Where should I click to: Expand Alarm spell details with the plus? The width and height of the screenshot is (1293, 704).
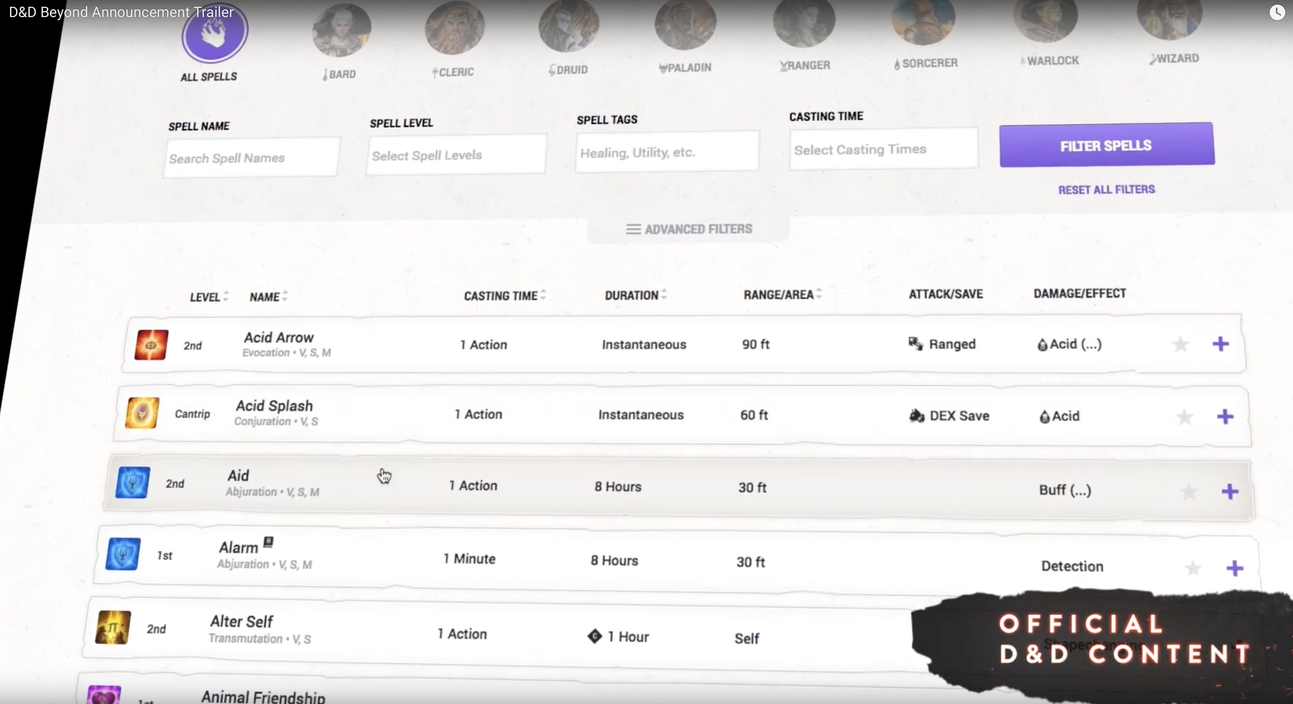(1234, 569)
